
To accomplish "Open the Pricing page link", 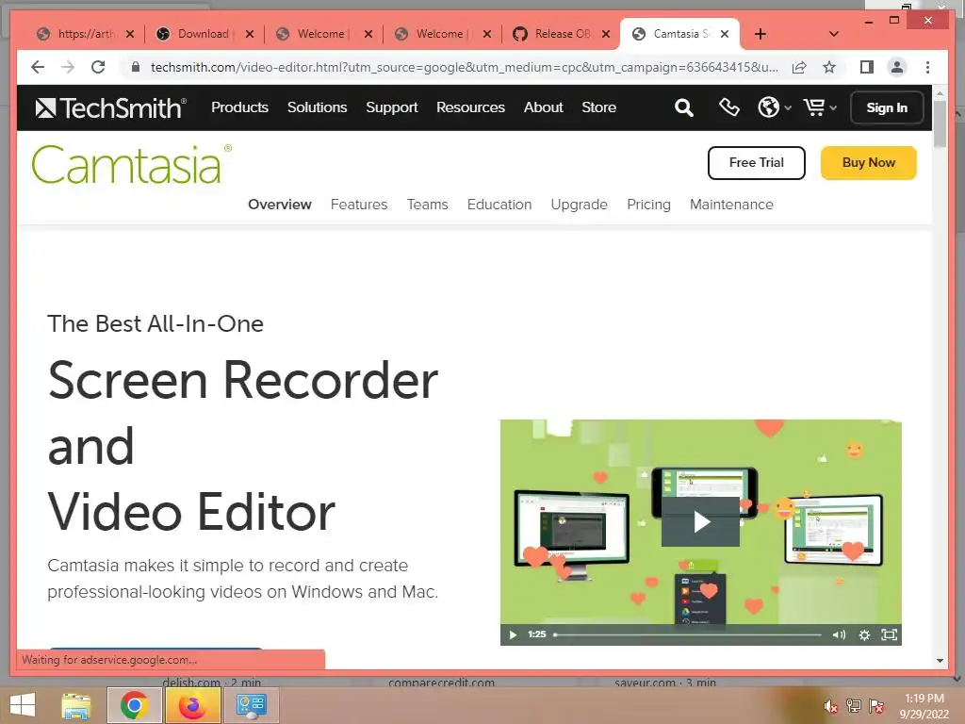I will click(648, 205).
